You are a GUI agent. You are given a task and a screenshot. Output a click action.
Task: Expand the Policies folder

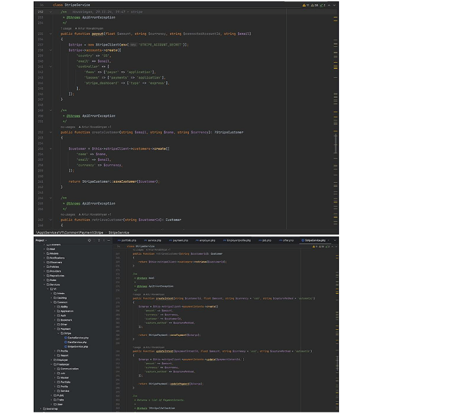tap(44, 267)
